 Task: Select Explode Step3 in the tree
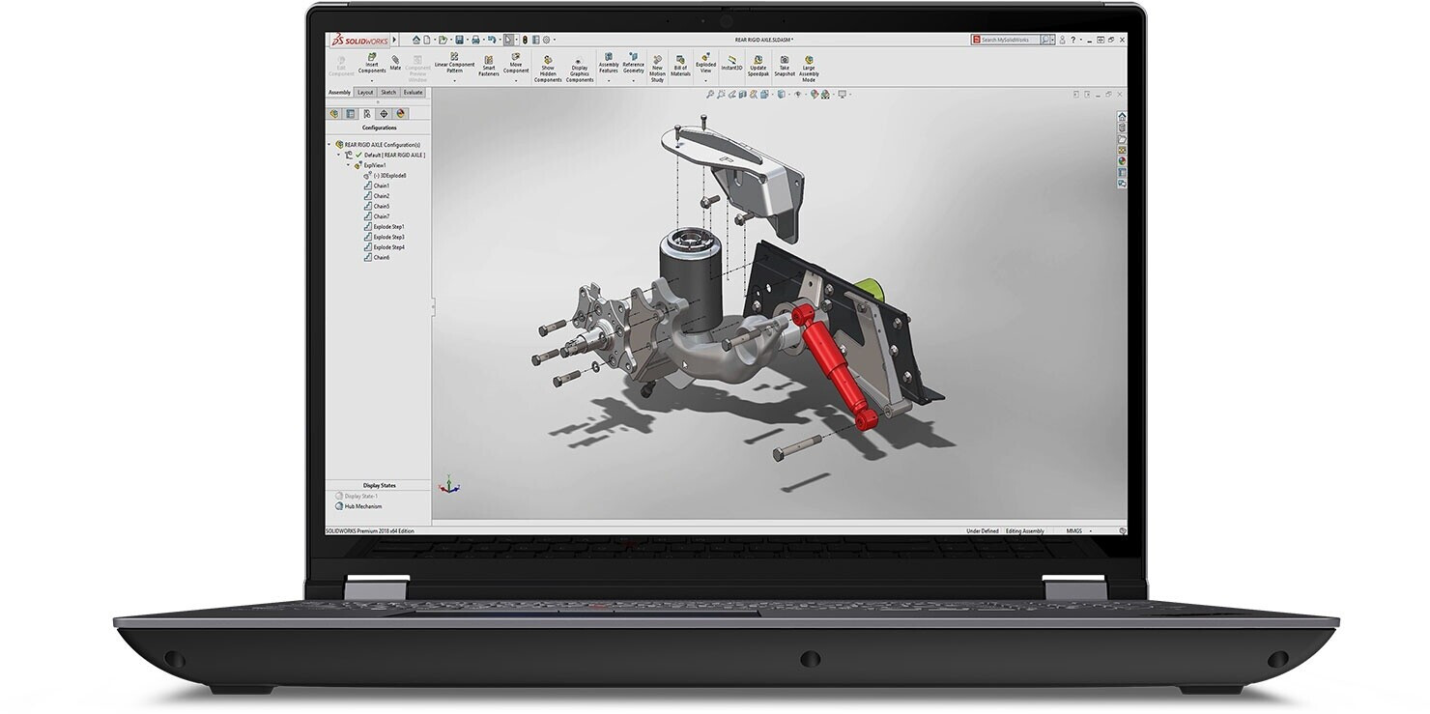(x=388, y=237)
